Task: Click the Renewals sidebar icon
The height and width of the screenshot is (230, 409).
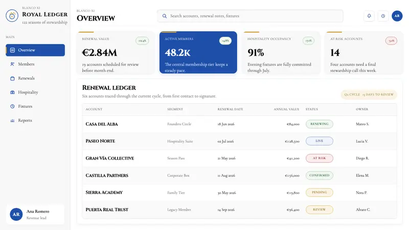Action: point(12,78)
